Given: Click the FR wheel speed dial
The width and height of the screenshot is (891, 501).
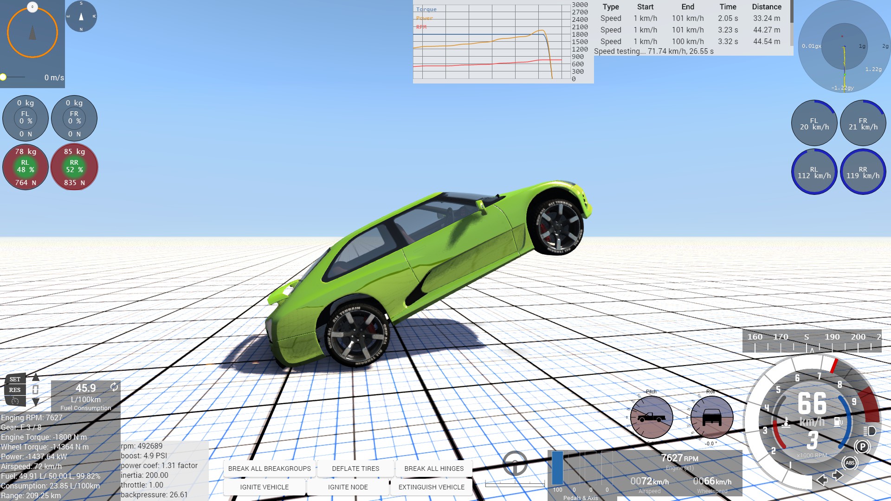Looking at the screenshot, I should tap(863, 123).
